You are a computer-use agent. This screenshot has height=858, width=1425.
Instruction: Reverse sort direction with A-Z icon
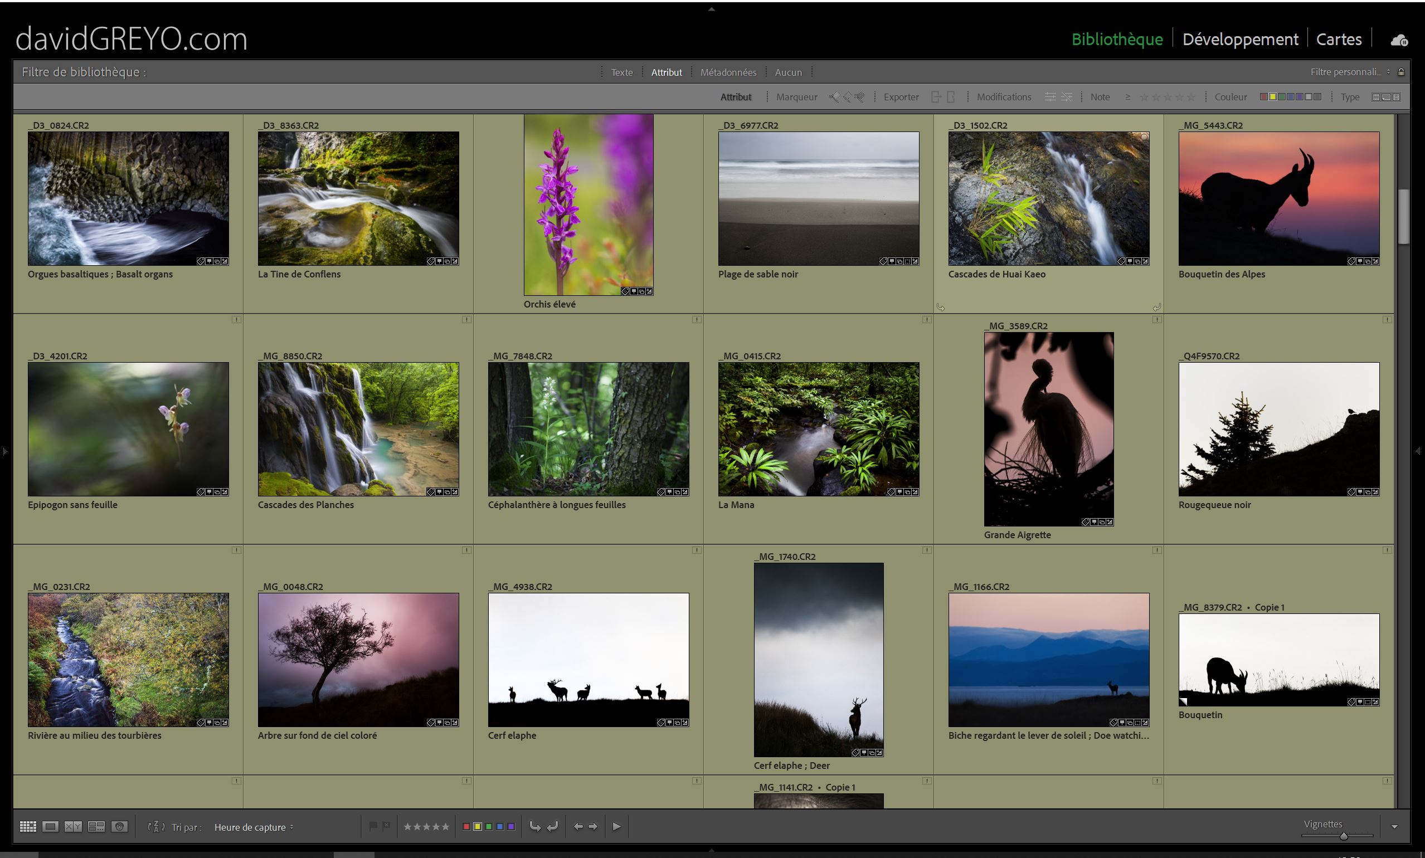pos(156,827)
